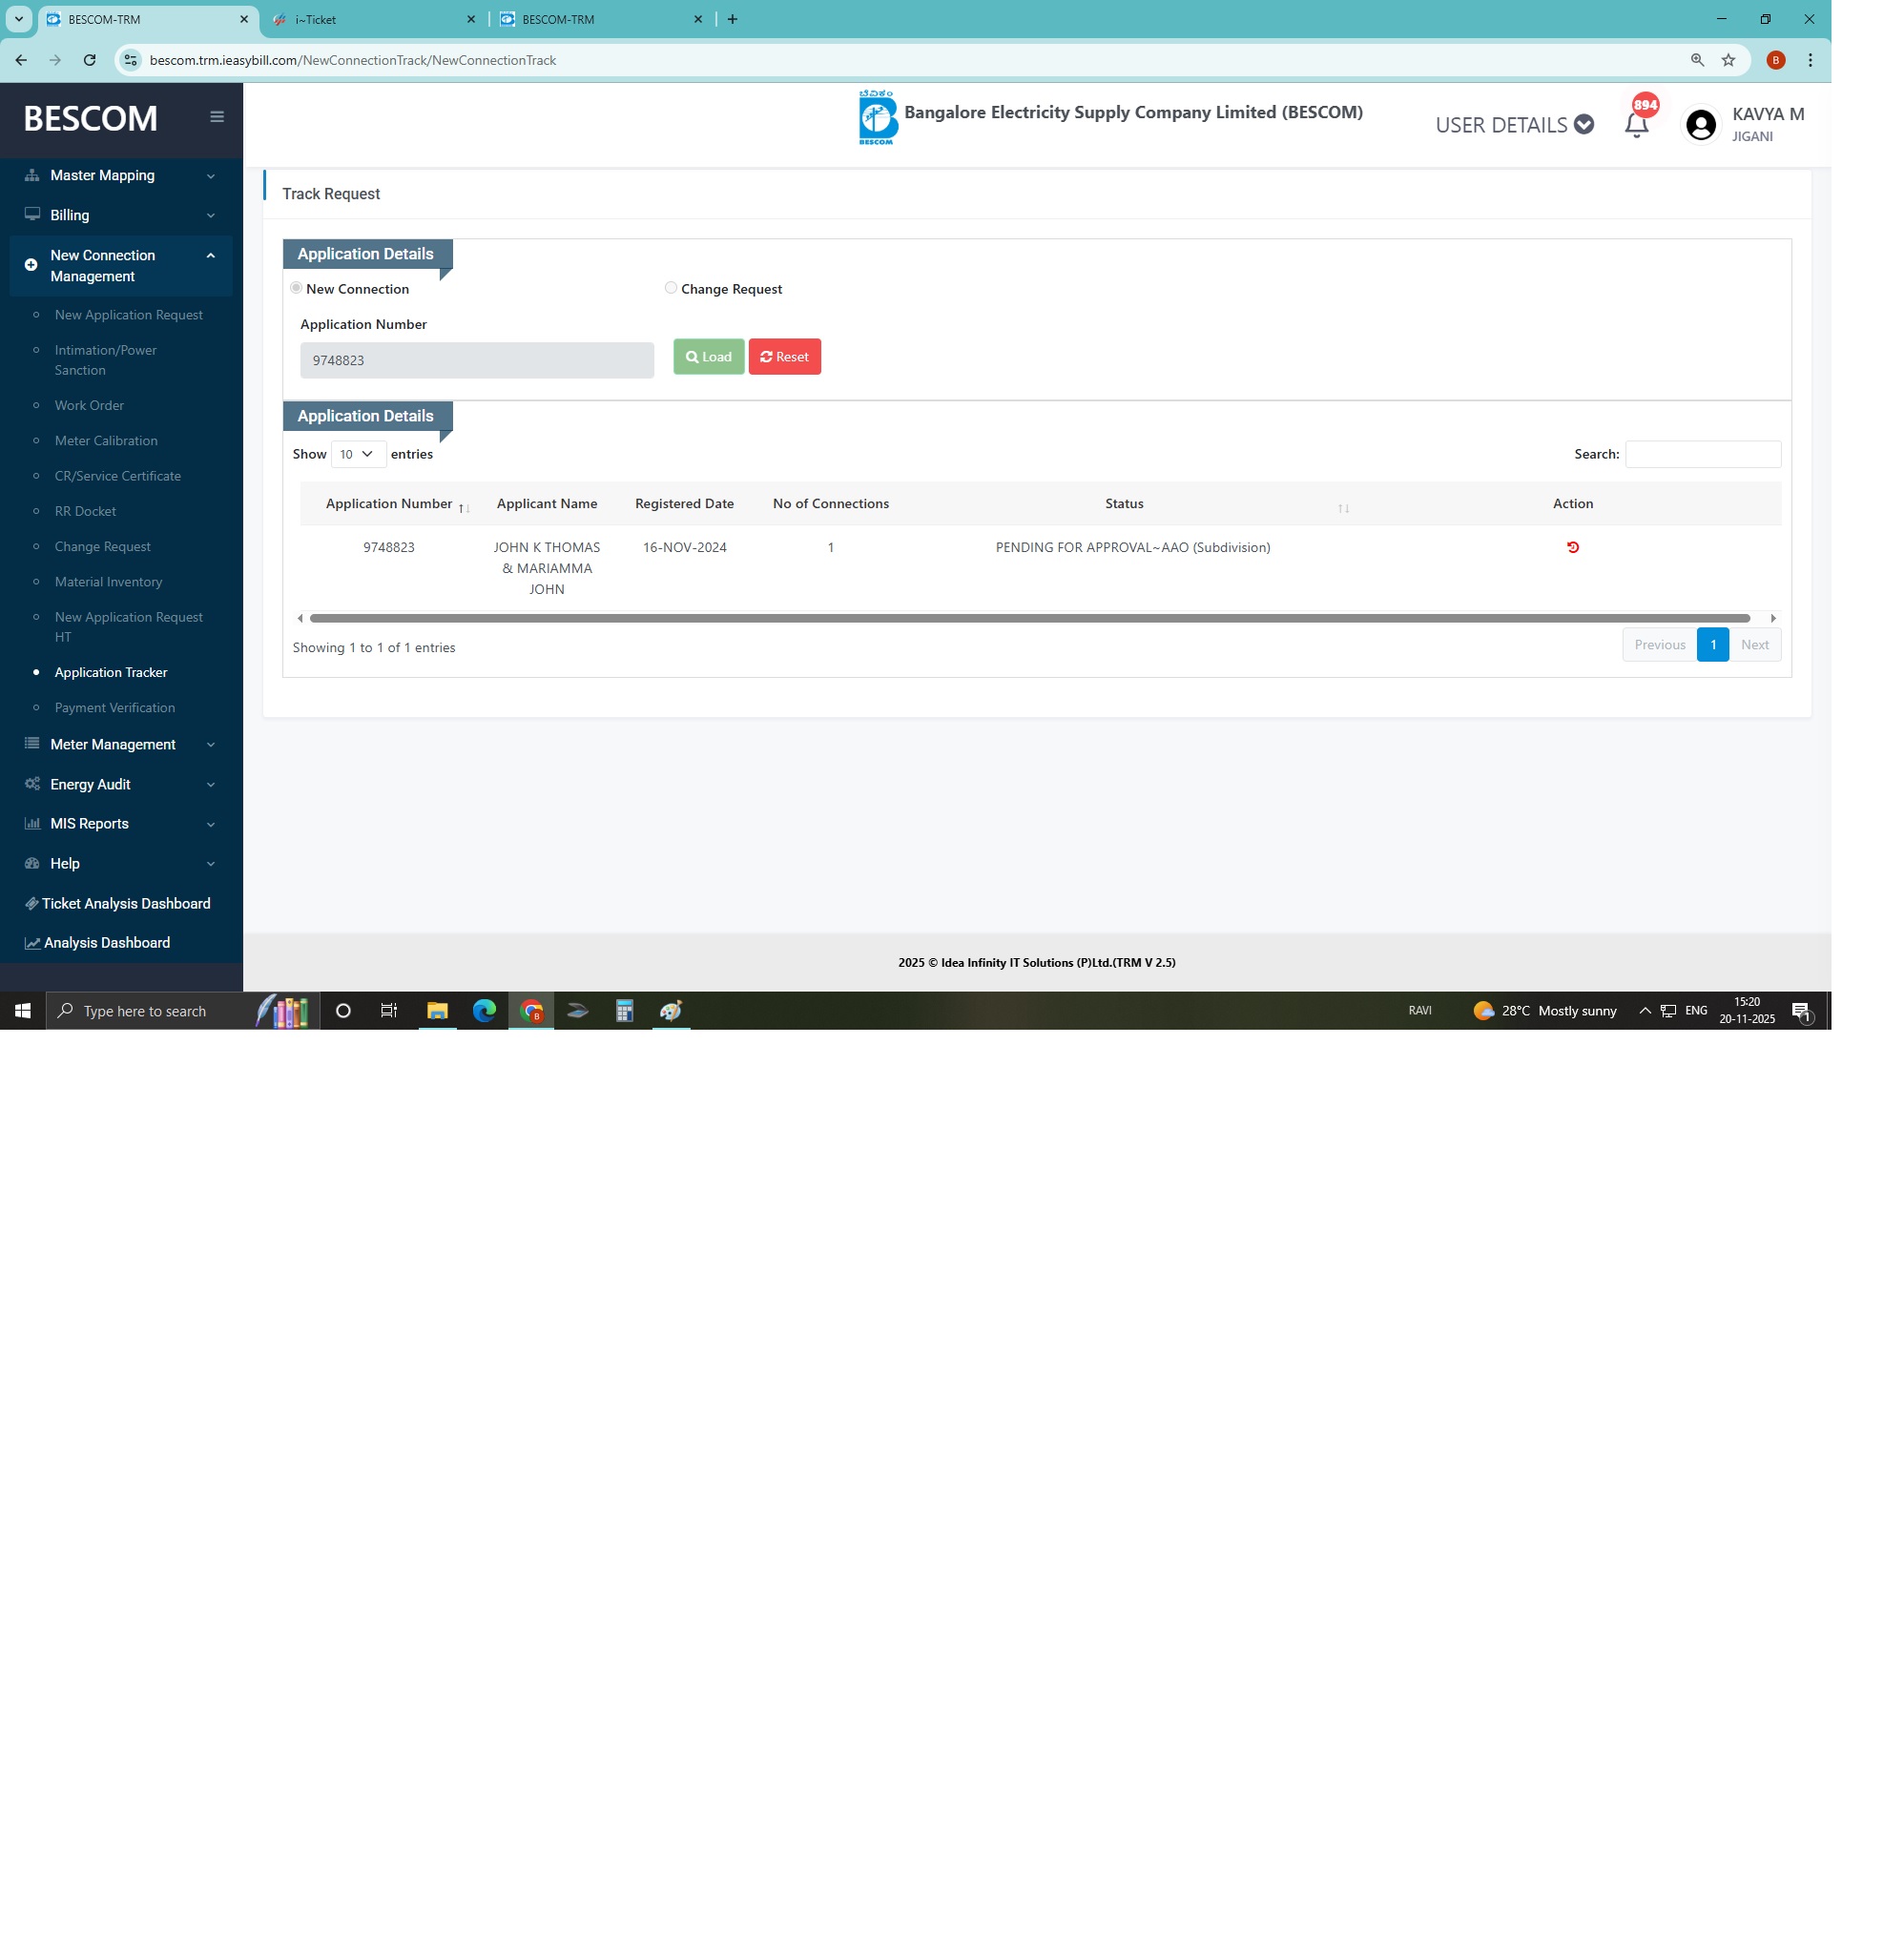The image size is (1904, 1945).
Task: Click the BESCOM logo in the header
Action: [877, 118]
